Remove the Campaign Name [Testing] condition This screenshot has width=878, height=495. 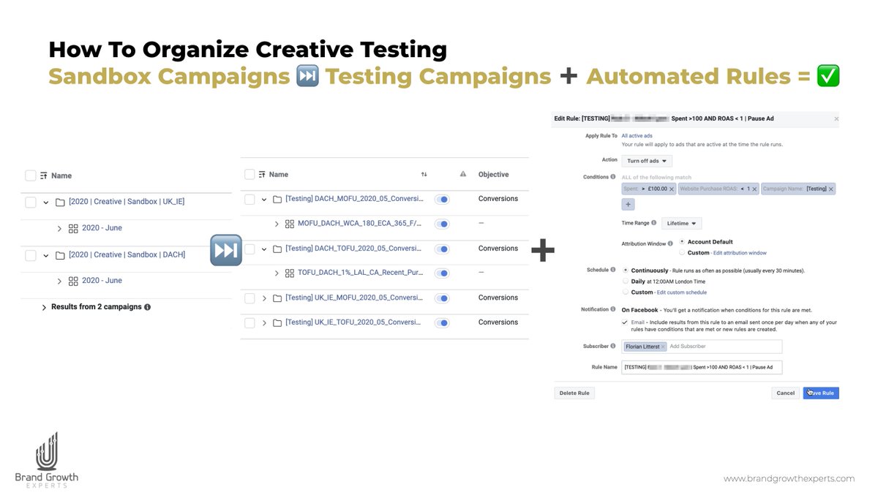click(831, 189)
